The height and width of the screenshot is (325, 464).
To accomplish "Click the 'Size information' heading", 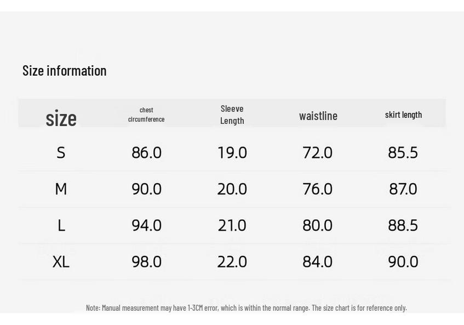I will click(65, 71).
